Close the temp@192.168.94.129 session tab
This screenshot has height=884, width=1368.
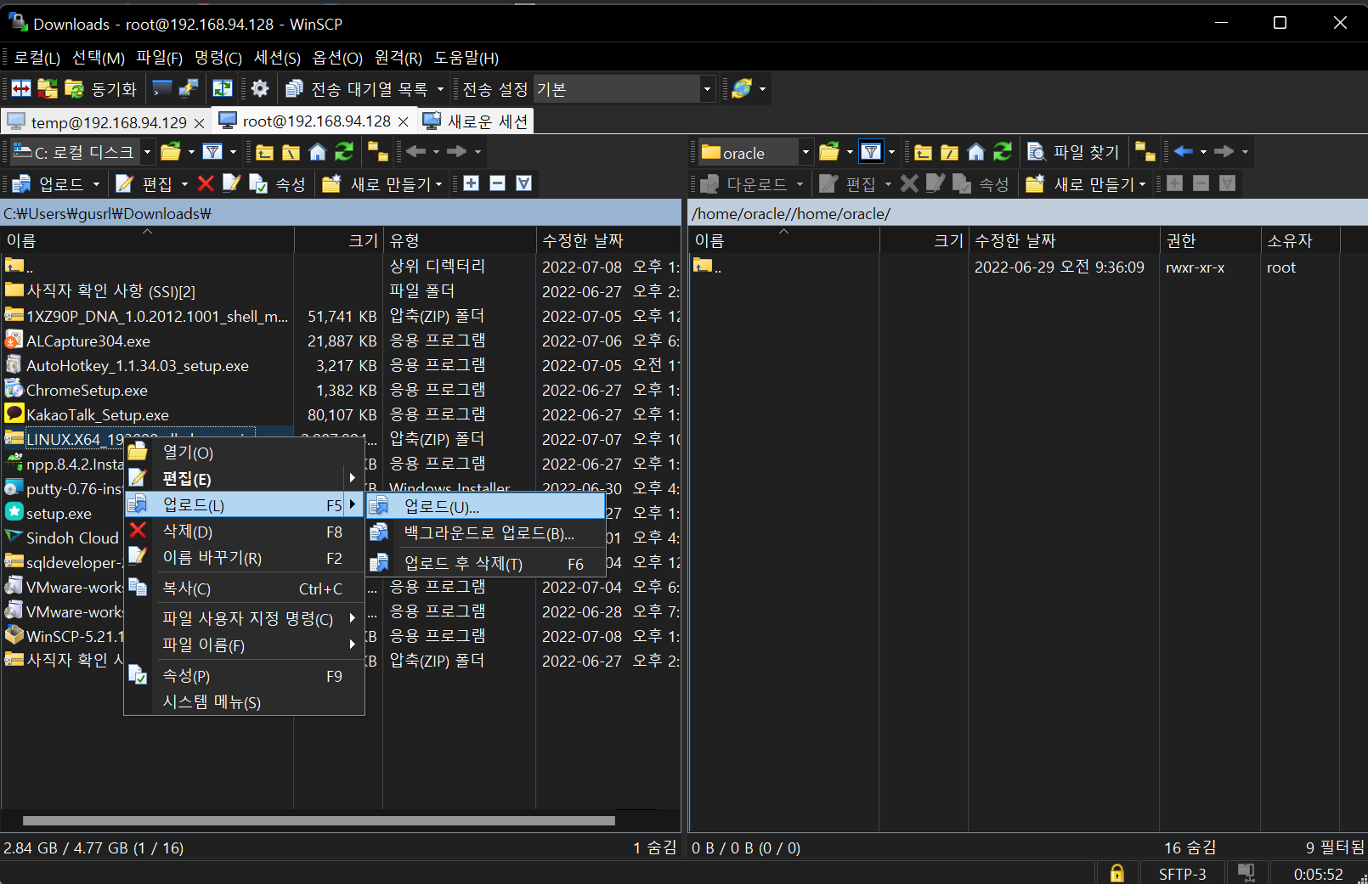click(199, 123)
